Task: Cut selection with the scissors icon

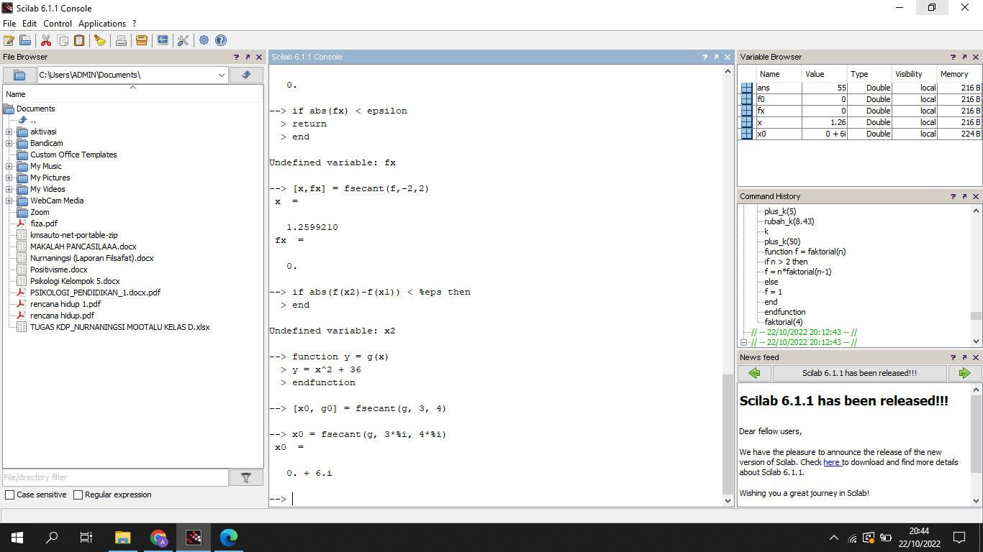Action: pyautogui.click(x=46, y=40)
